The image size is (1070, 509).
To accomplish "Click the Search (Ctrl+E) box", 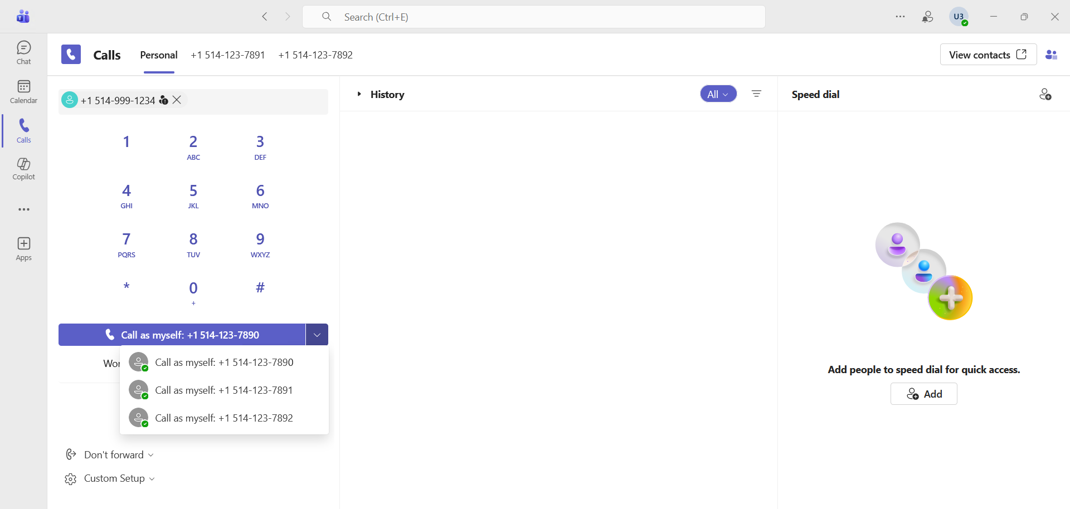I will click(x=533, y=17).
